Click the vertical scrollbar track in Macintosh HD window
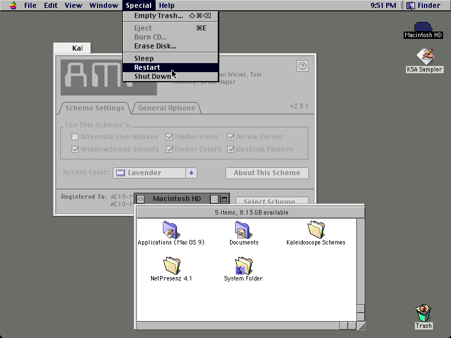451x338 pixels. 361,261
